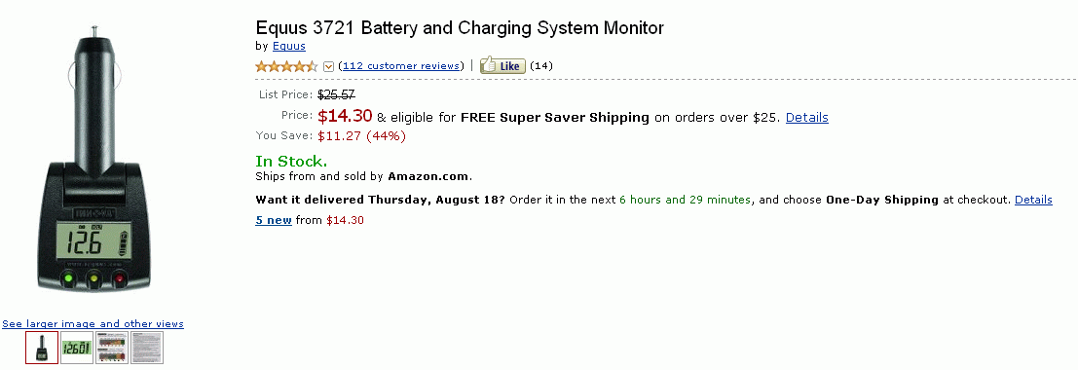Select the green LCD display thumbnail
Image resolution: width=1078 pixels, height=370 pixels.
pos(77,348)
